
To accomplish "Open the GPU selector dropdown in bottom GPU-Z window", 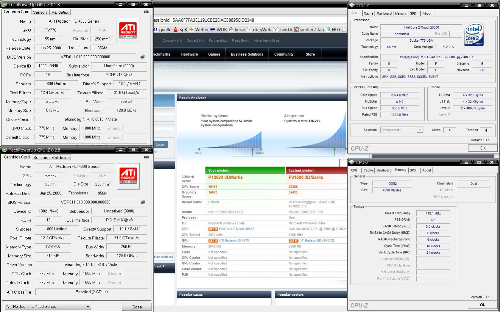I will pos(48,306).
